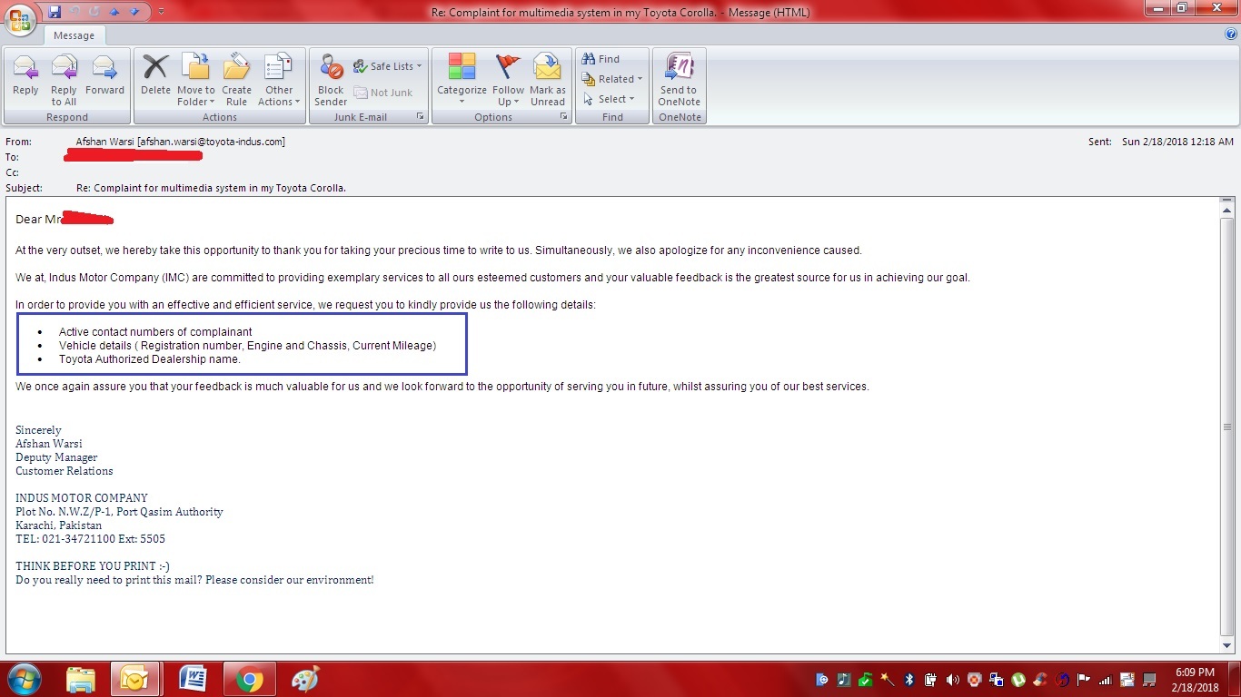Open Google Chrome from the taskbar
Image resolution: width=1241 pixels, height=697 pixels.
(x=250, y=680)
